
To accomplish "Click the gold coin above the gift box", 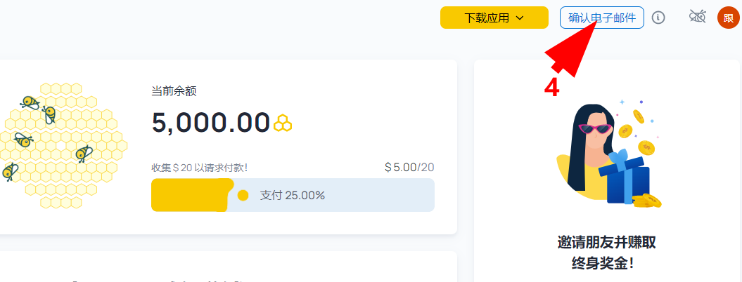I will tap(646, 147).
